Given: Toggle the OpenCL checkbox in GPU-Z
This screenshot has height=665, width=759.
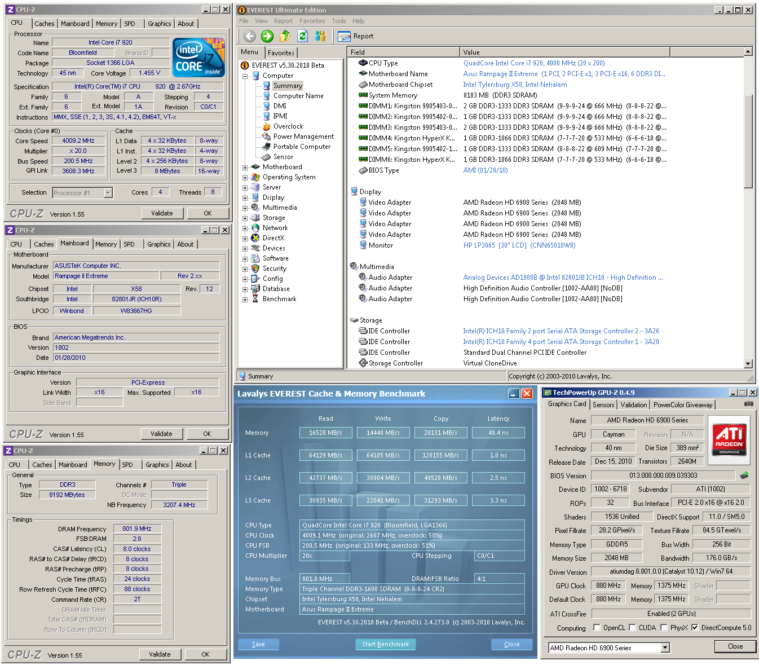Looking at the screenshot, I should point(597,628).
